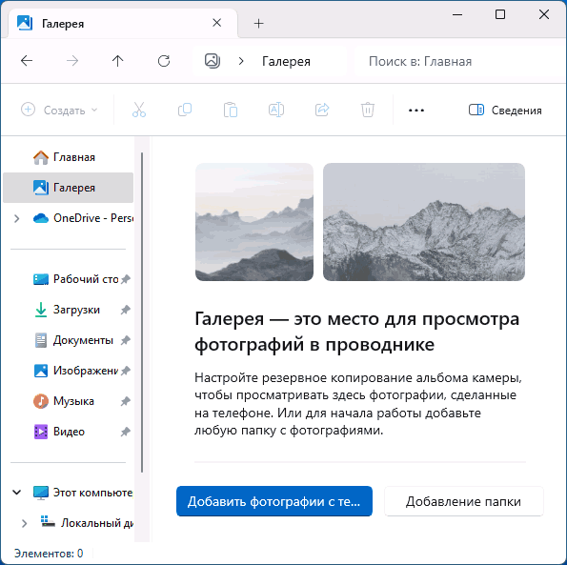
Task: Close the Галерея tab
Action: click(x=217, y=23)
